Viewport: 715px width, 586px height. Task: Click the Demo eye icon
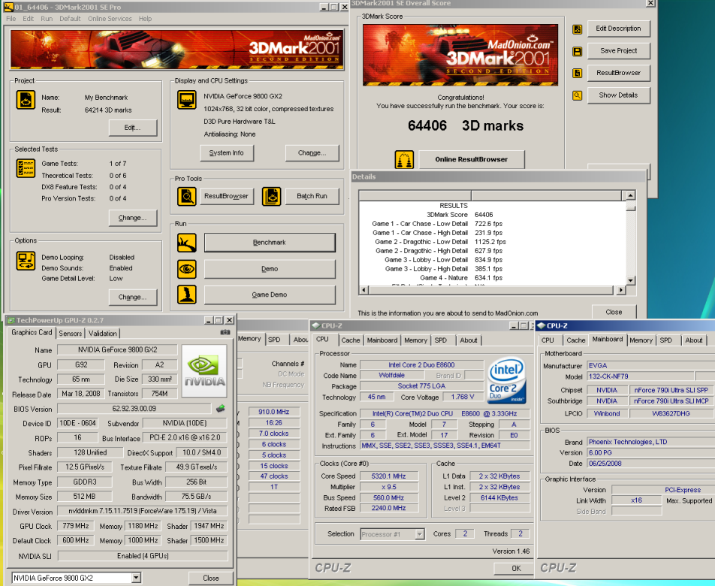click(x=187, y=269)
